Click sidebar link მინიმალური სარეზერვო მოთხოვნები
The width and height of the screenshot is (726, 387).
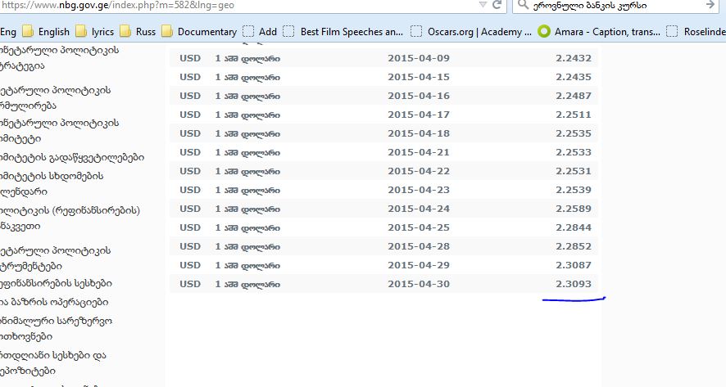click(56, 328)
